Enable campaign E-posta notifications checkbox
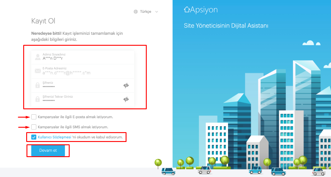The image size is (331, 177). (x=34, y=117)
